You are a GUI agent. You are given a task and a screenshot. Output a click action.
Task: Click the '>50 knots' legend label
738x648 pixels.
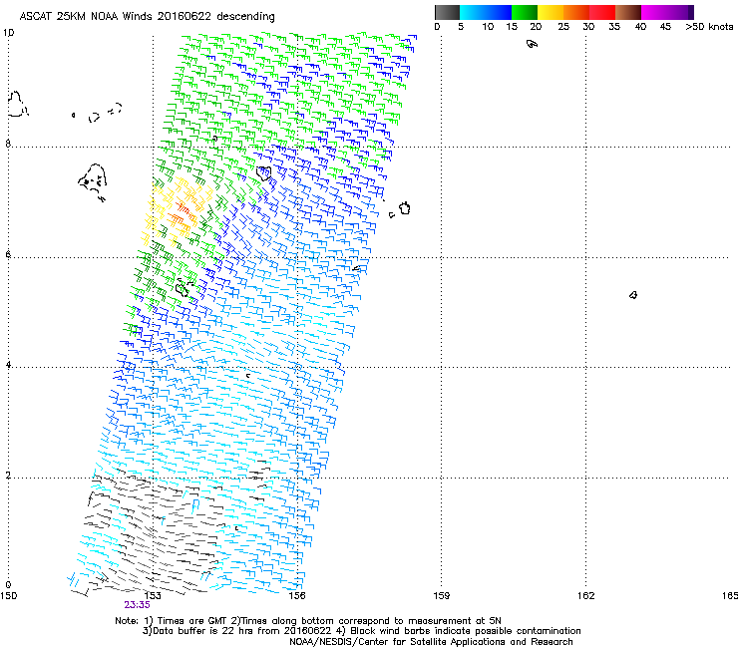point(709,27)
